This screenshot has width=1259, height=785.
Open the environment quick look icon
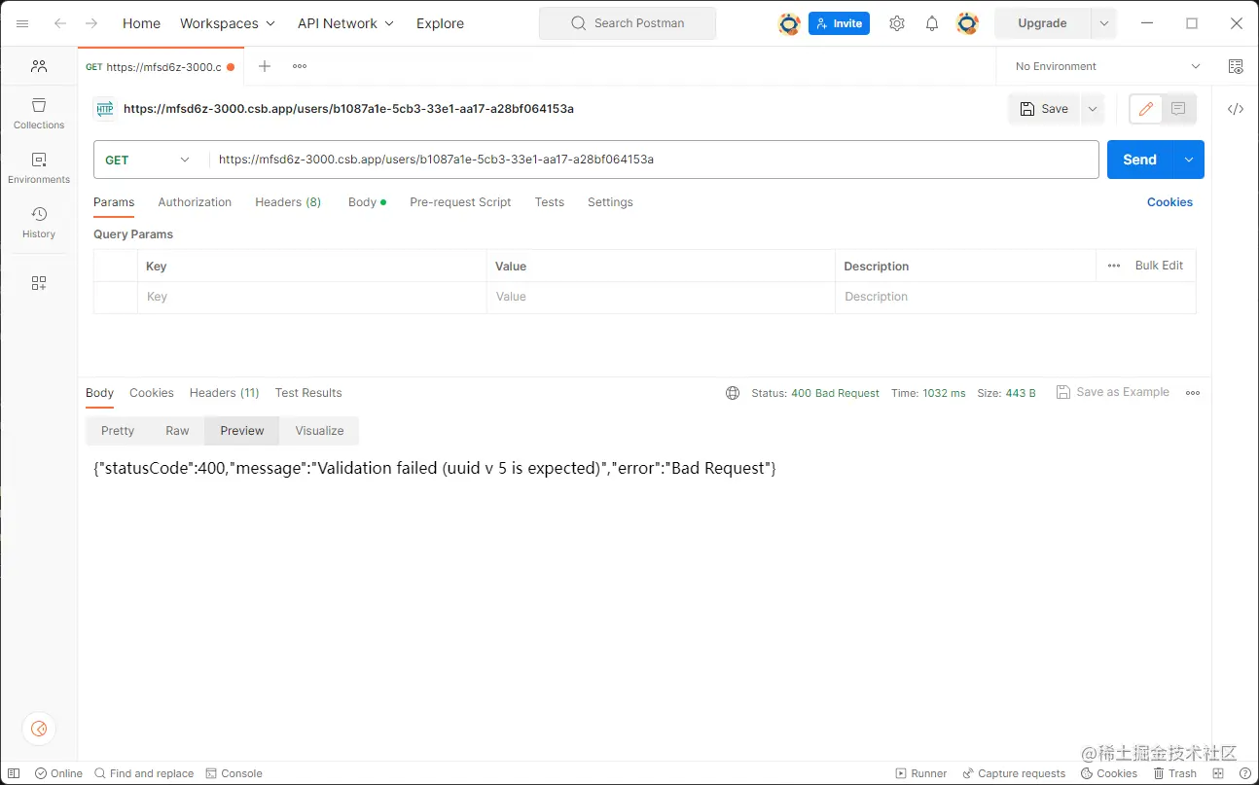pos(1236,66)
